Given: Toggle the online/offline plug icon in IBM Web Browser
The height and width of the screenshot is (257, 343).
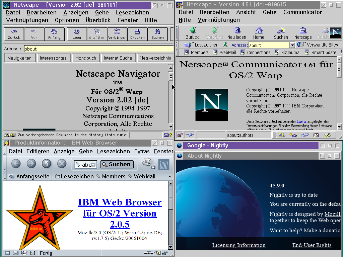Looking at the screenshot, I should click(x=148, y=253).
